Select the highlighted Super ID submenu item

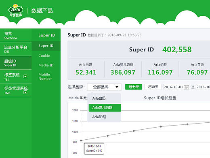46,46
